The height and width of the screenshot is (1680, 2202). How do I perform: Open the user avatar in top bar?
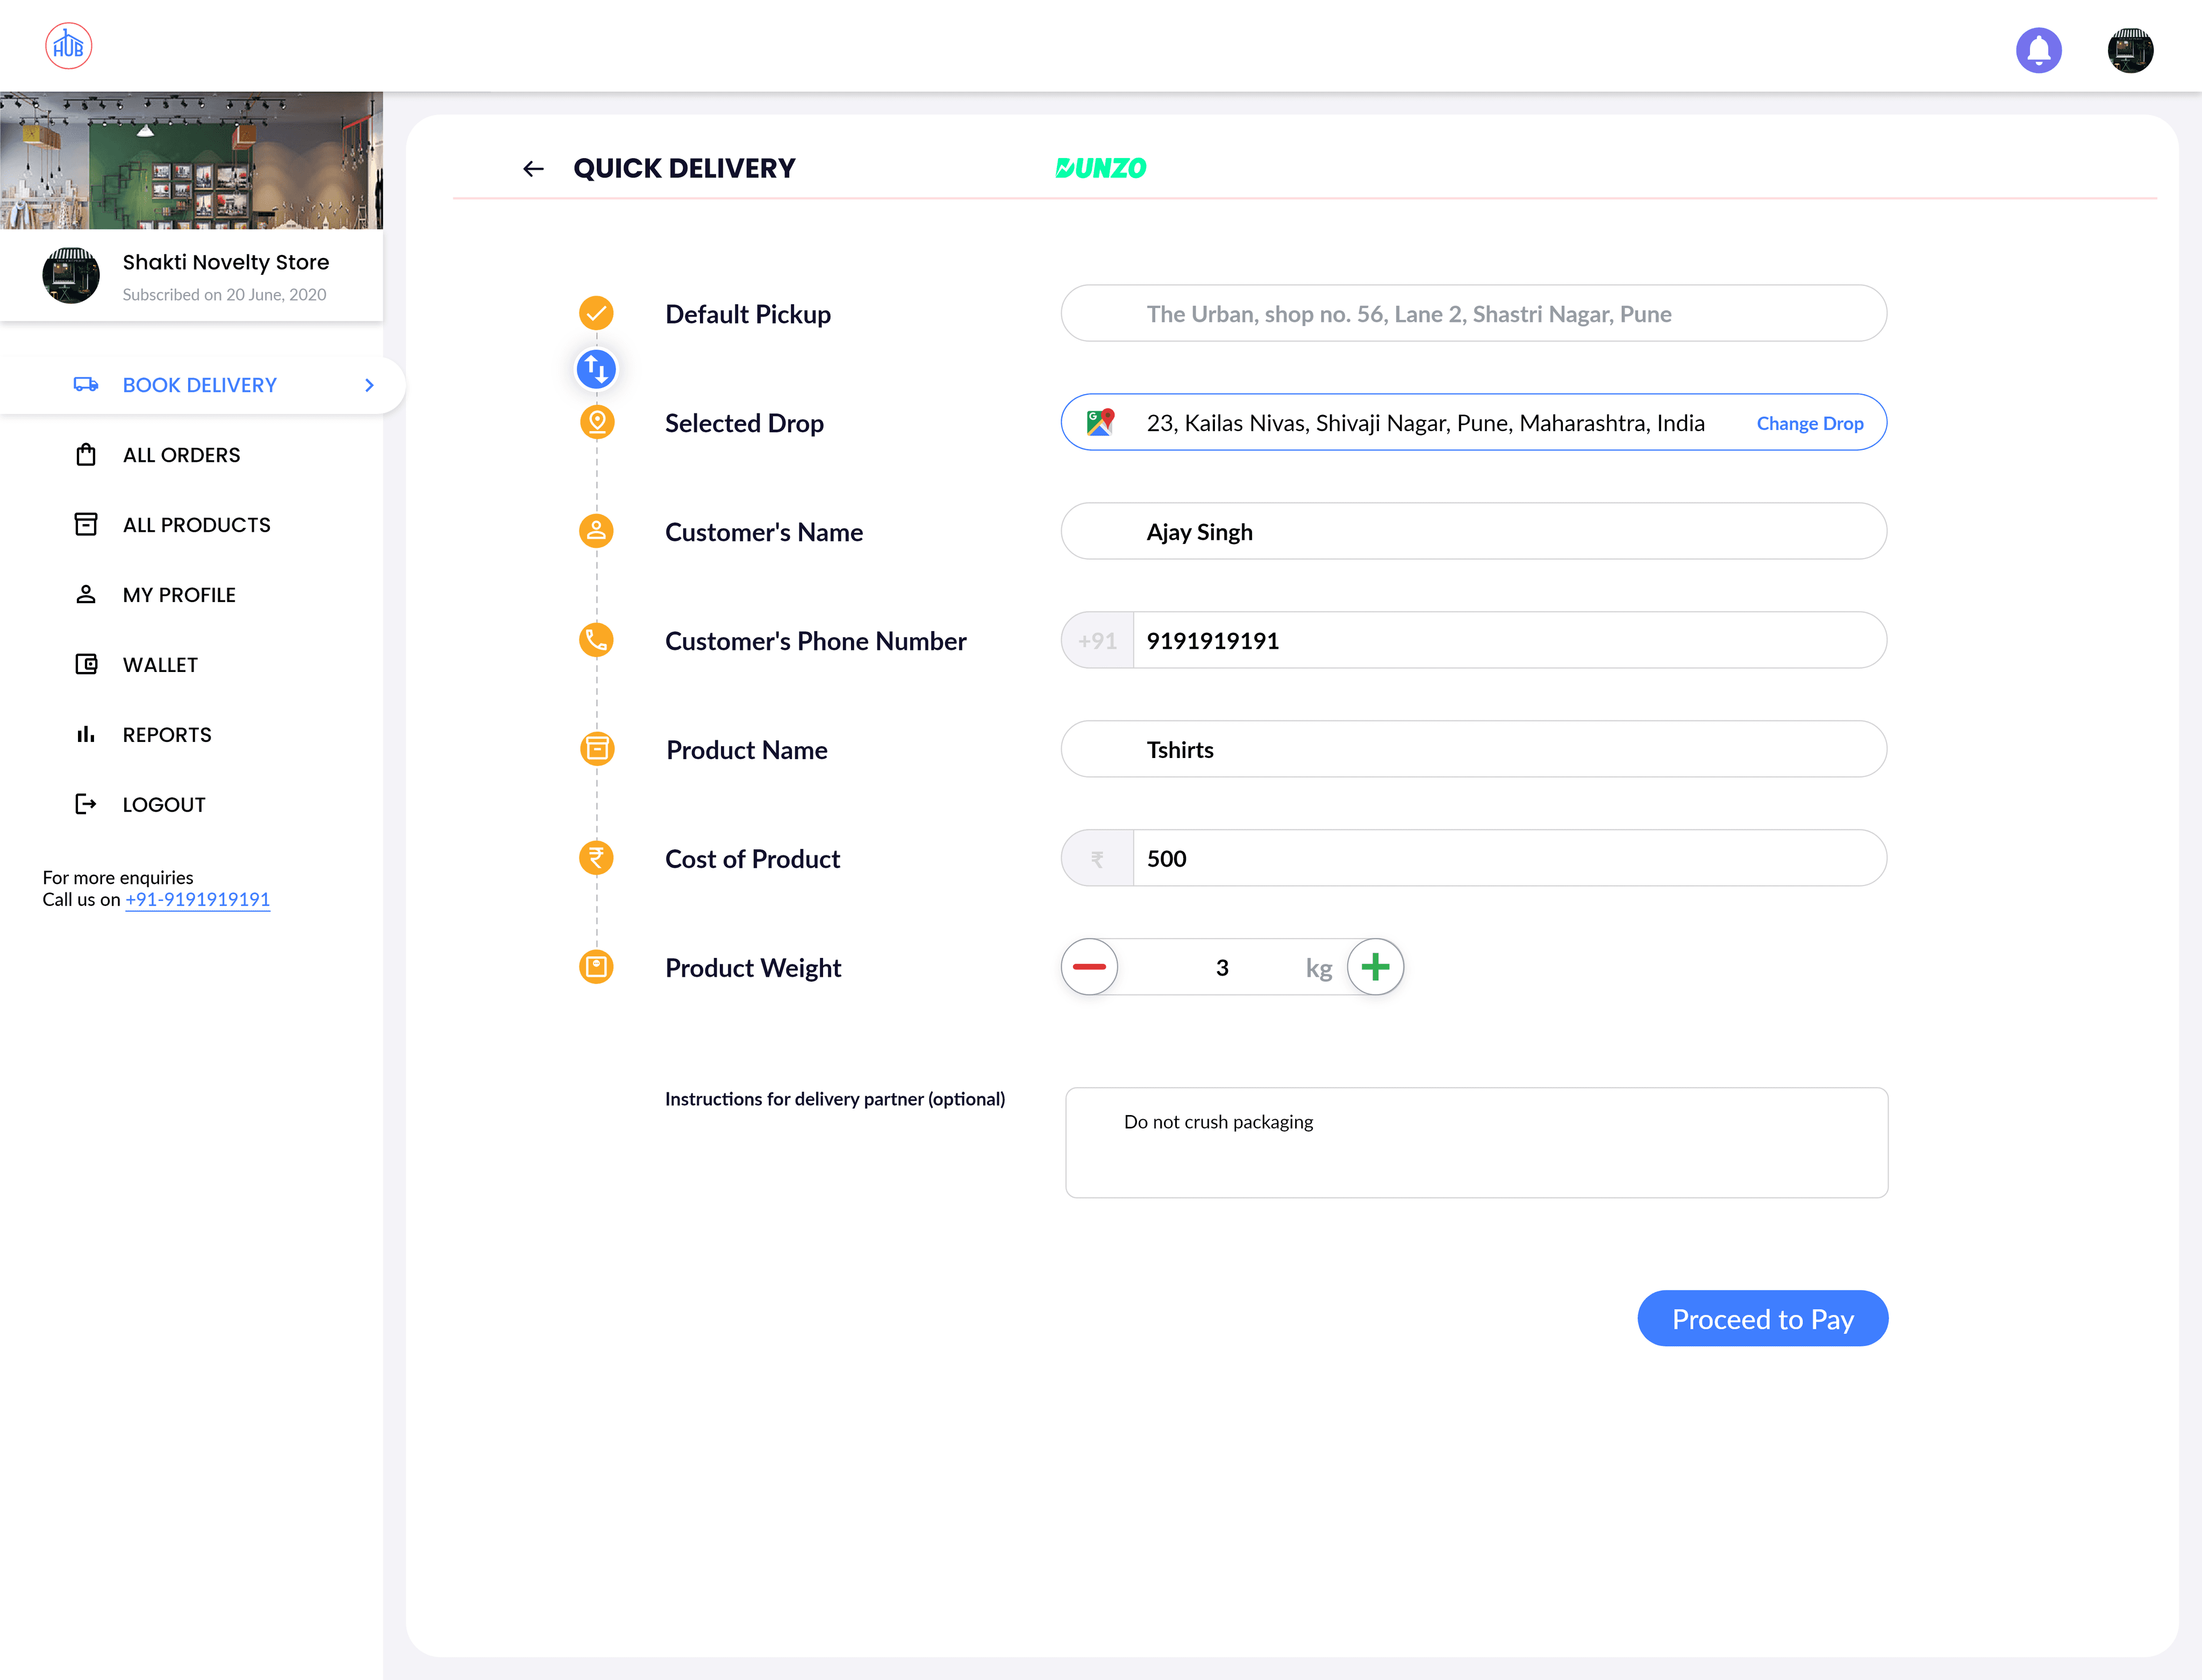click(2130, 50)
